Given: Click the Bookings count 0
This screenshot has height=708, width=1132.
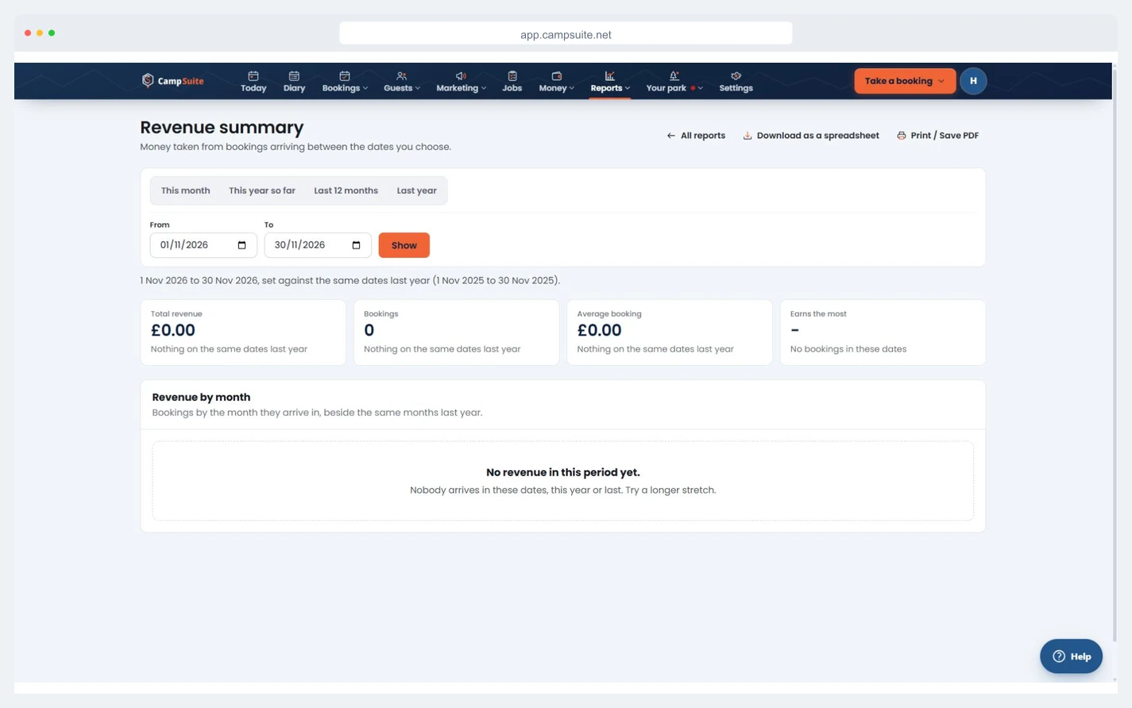Looking at the screenshot, I should [x=369, y=330].
